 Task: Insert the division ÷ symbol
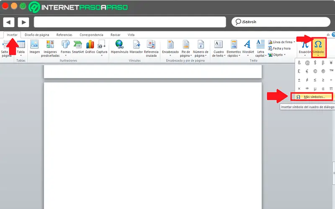point(331,80)
